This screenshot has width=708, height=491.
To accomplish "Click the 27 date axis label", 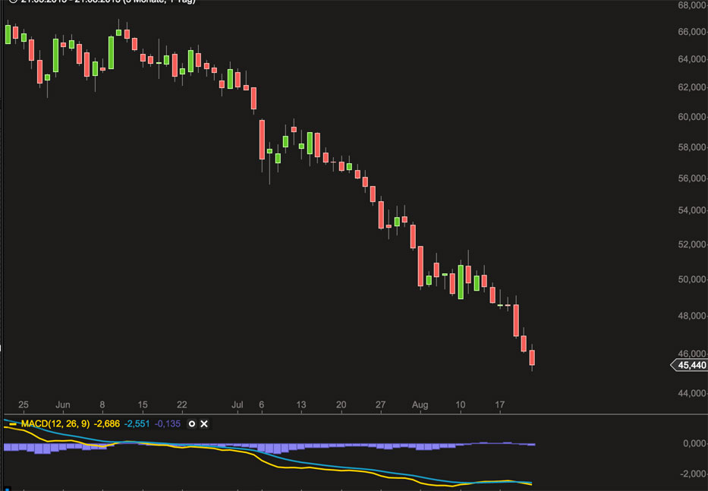I will click(381, 404).
